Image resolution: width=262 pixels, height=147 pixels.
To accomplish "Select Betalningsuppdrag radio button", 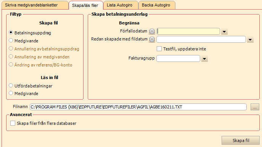I will [11, 32].
